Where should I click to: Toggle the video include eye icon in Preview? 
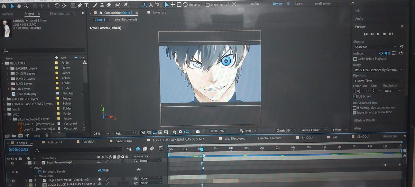coord(381,53)
